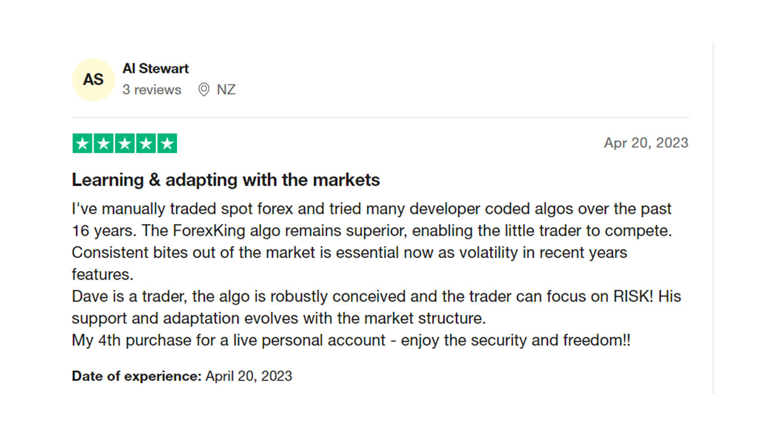Image resolution: width=765 pixels, height=436 pixels.
Task: Open Al Stewart's reviewer profile name
Action: (155, 69)
